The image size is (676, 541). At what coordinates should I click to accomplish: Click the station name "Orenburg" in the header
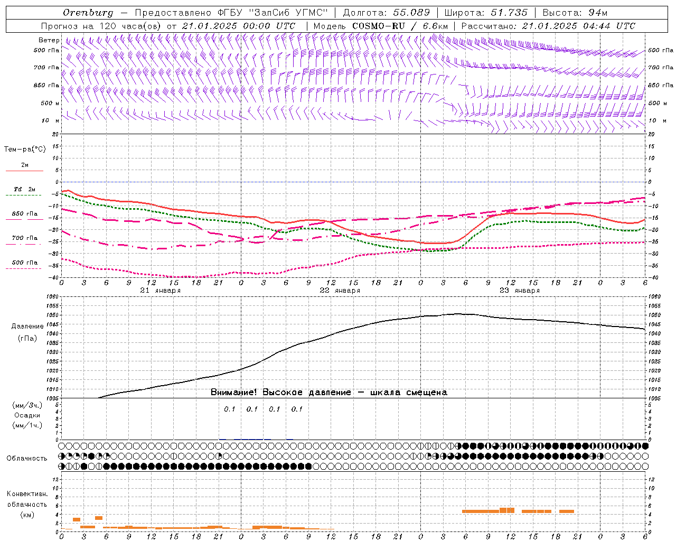click(88, 13)
